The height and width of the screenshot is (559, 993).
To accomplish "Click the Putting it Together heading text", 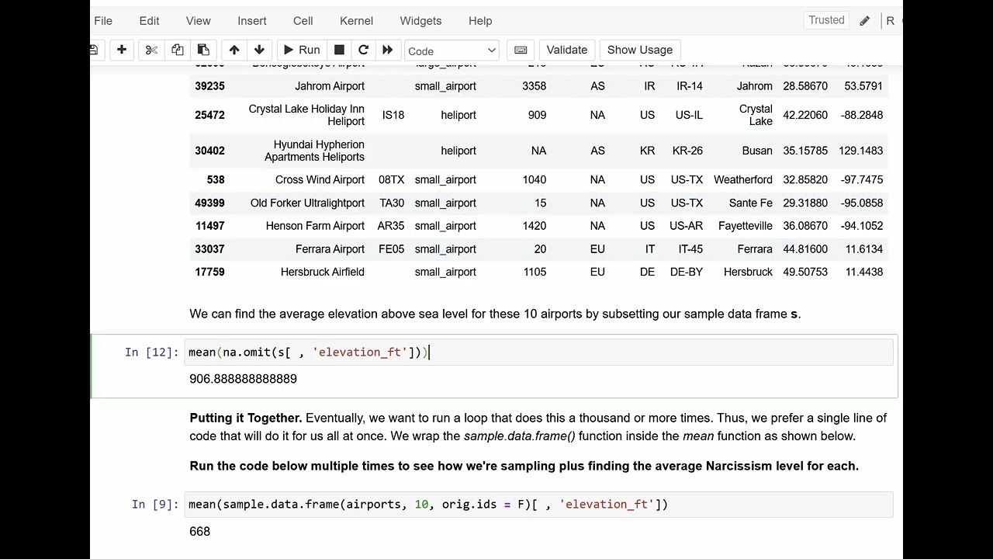I will [x=246, y=418].
